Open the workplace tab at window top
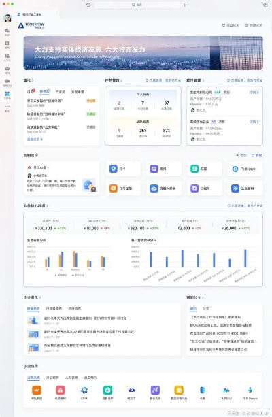Viewport: 272px width, 417px height. tap(29, 14)
